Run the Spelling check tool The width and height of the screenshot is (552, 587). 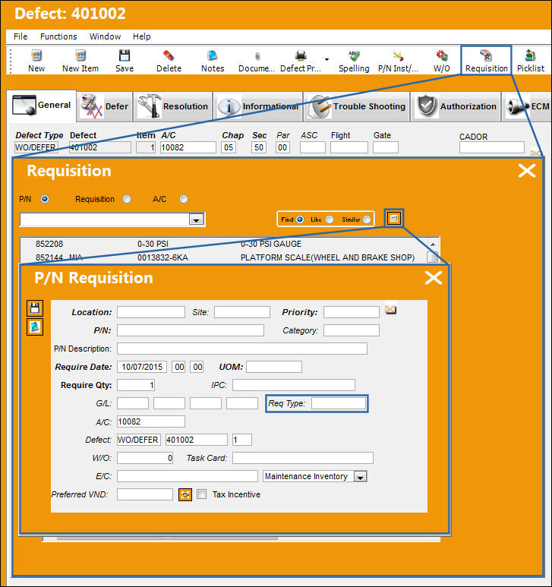coord(354,60)
